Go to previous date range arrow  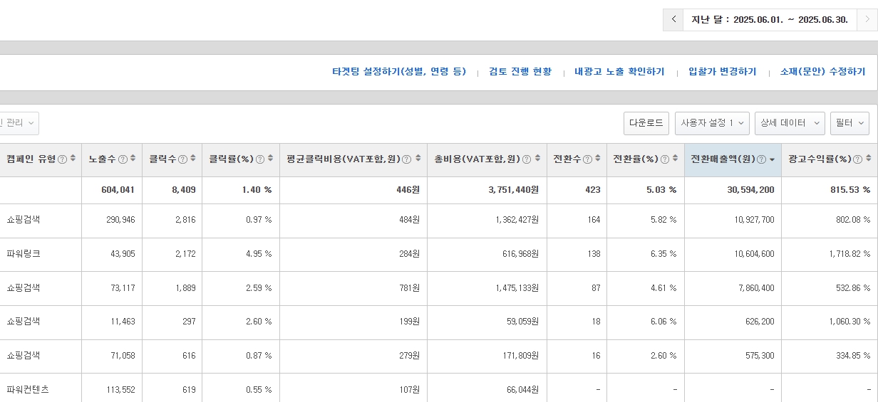[x=673, y=20]
